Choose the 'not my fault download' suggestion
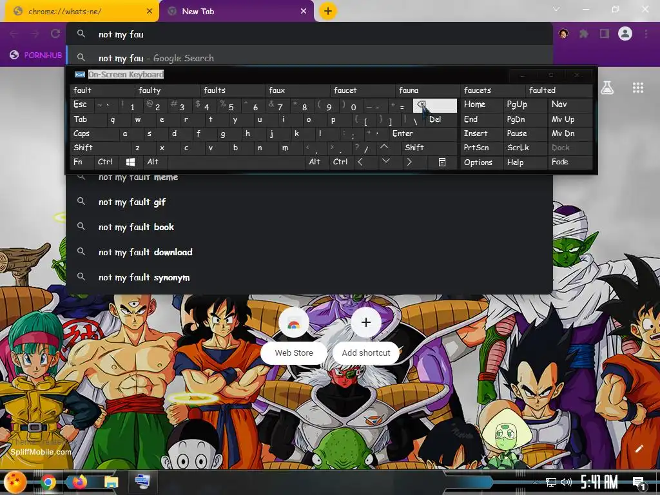The height and width of the screenshot is (495, 660). [x=309, y=252]
